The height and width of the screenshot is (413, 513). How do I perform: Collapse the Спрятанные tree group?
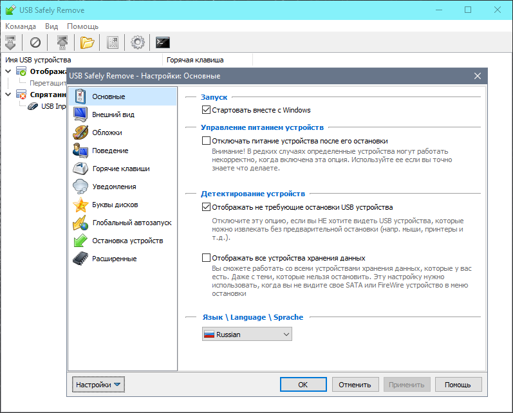click(x=8, y=95)
